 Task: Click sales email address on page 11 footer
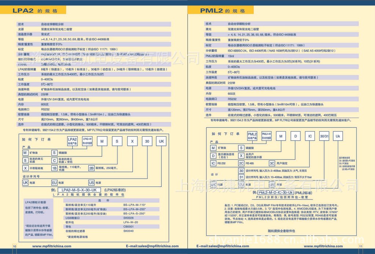point(223,246)
